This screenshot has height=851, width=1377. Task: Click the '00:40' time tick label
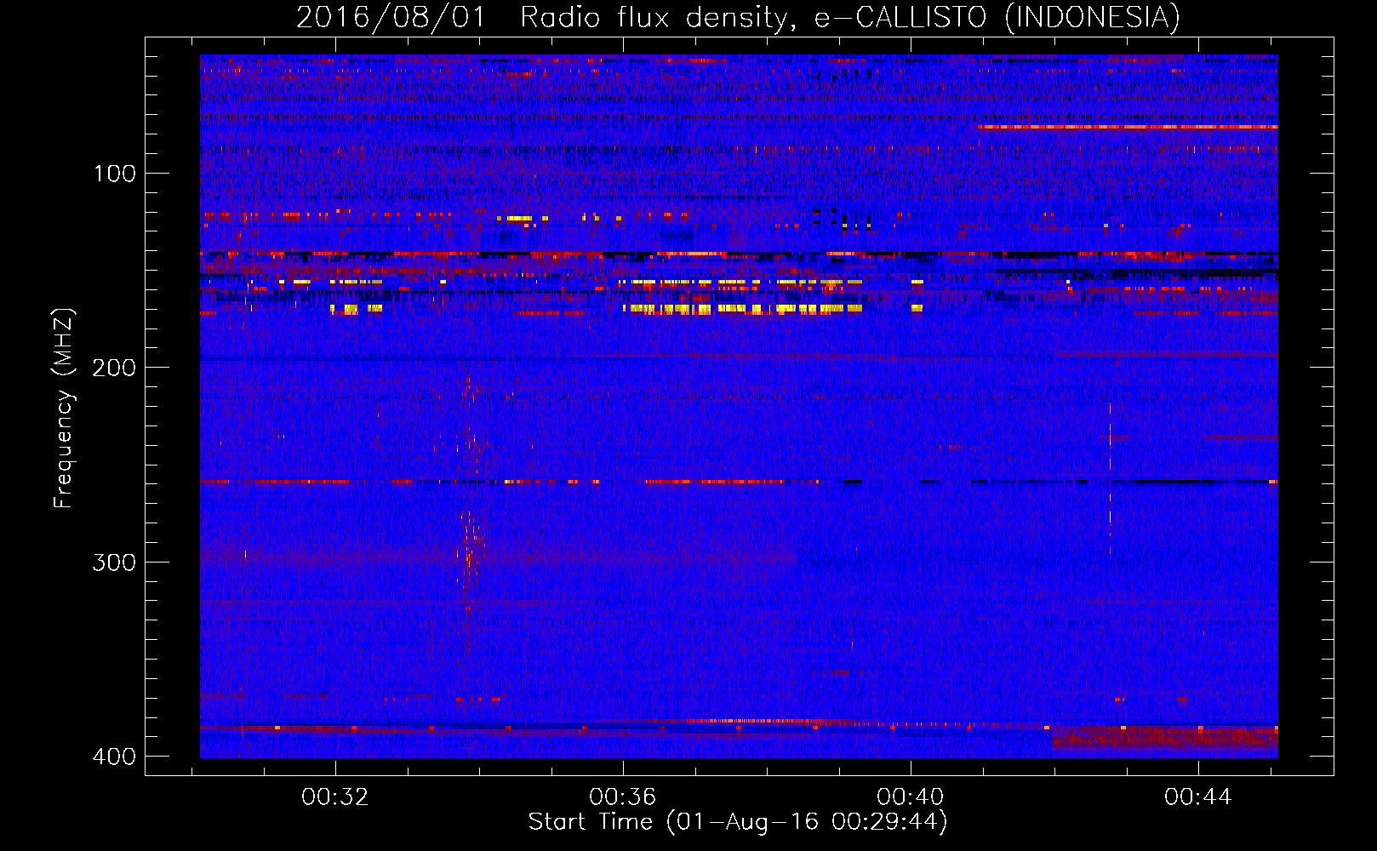(911, 797)
